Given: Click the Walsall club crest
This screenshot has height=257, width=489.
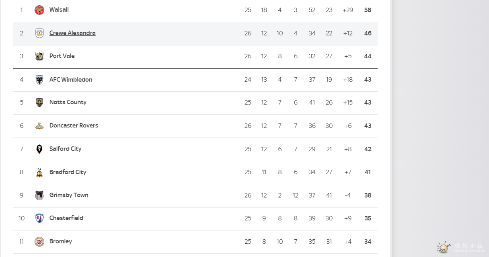Looking at the screenshot, I should pyautogui.click(x=39, y=10).
